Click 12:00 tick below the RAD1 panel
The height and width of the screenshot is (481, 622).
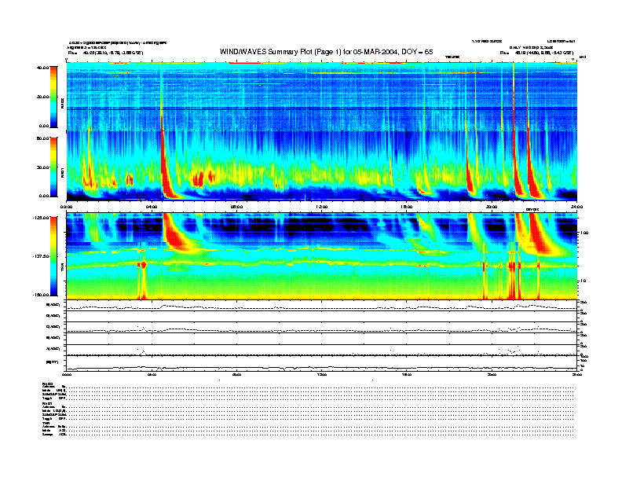click(322, 207)
